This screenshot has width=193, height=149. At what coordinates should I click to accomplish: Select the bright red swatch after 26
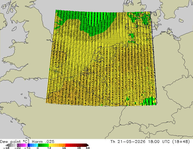click(66, 145)
